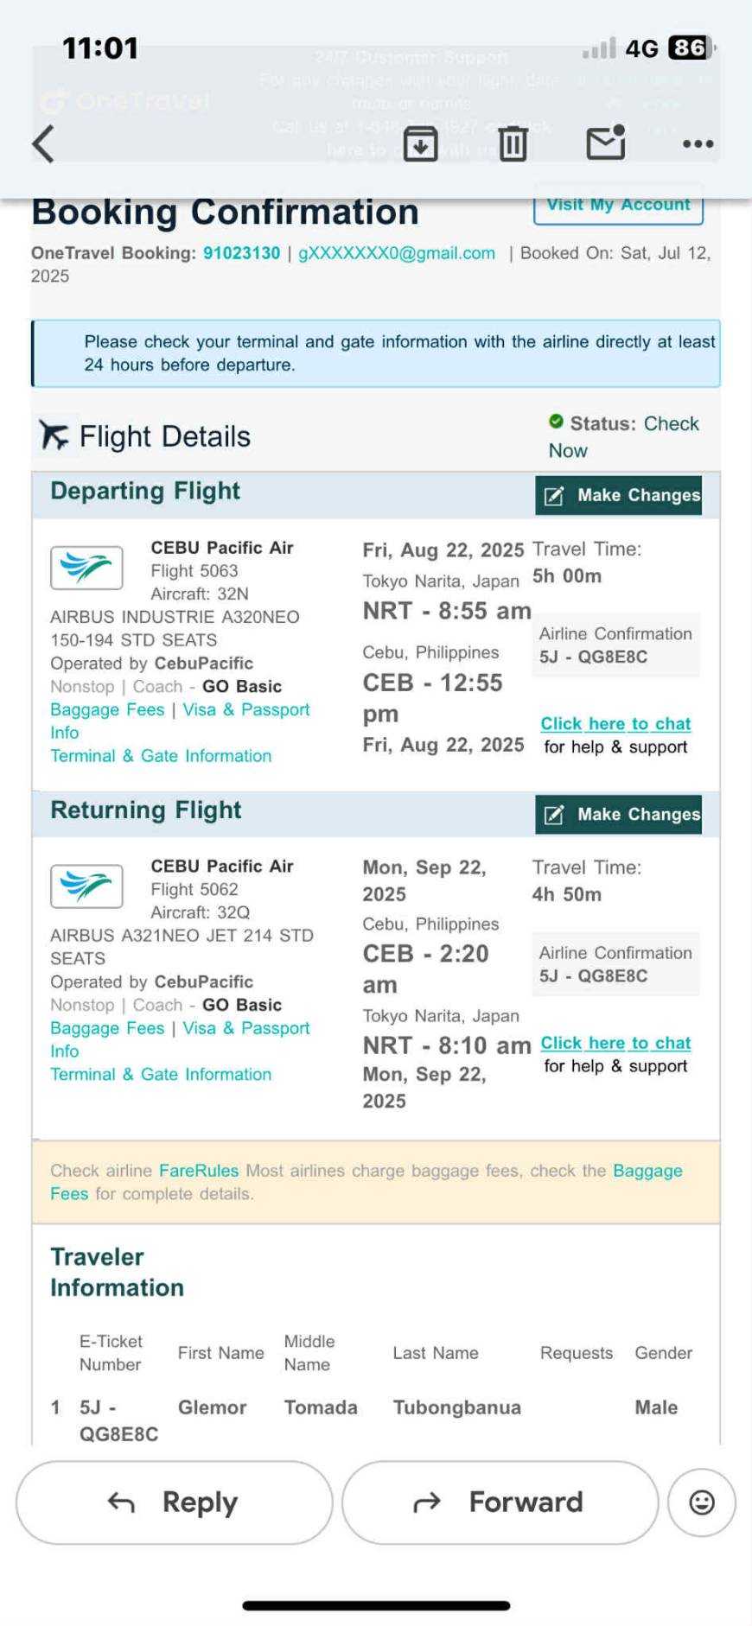Open departing flight Baggage Fees link

pos(107,709)
